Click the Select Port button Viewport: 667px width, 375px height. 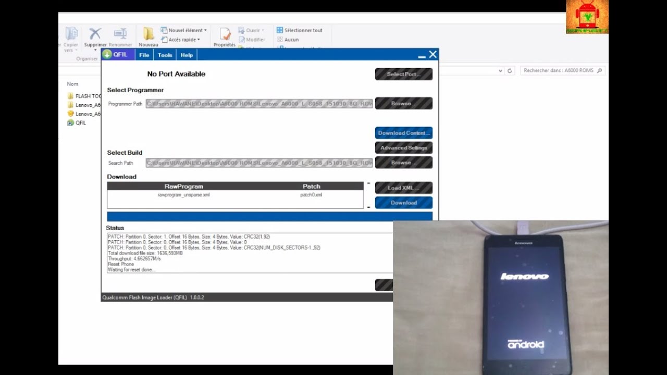pos(404,74)
